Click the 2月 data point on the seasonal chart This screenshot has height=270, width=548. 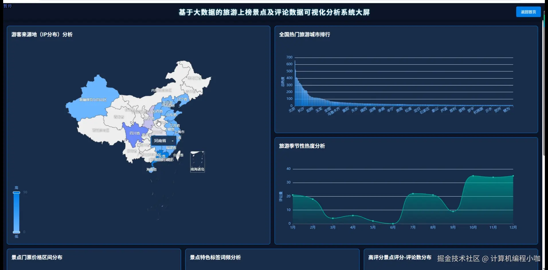(313, 199)
